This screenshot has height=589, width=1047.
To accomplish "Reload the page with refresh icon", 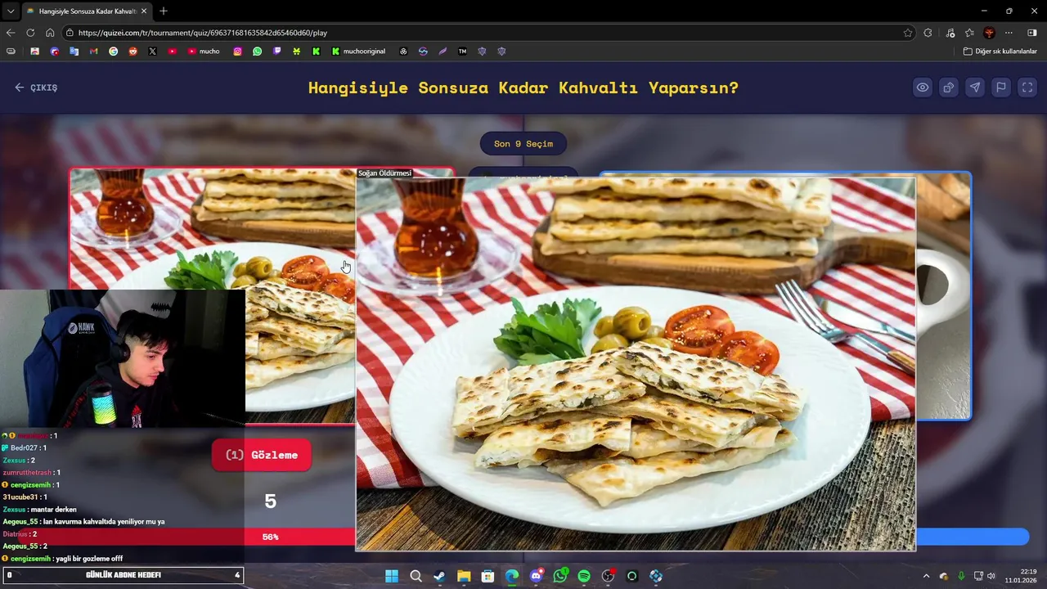I will tap(30, 33).
